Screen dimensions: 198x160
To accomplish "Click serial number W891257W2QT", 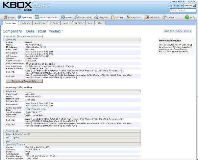I will 33,112.
